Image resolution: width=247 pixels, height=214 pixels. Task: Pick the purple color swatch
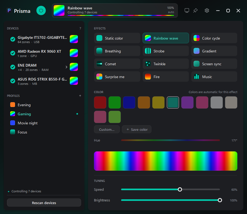[x=187, y=102]
